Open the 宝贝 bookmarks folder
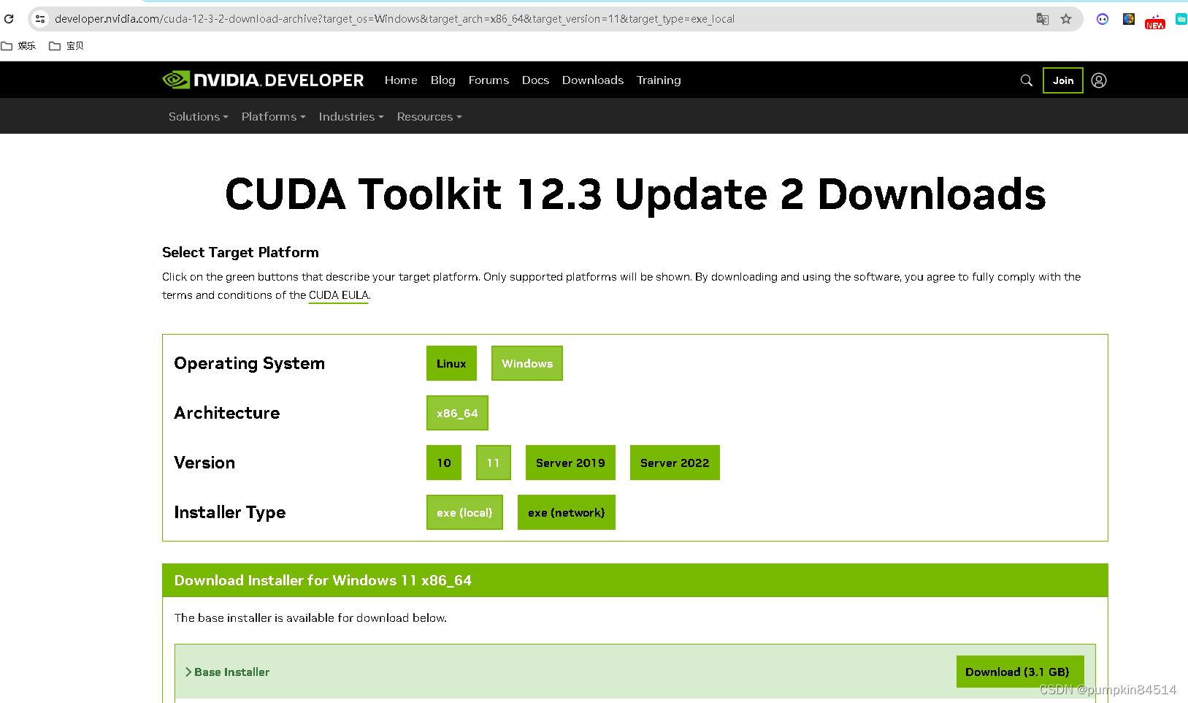1188x703 pixels. [x=66, y=45]
